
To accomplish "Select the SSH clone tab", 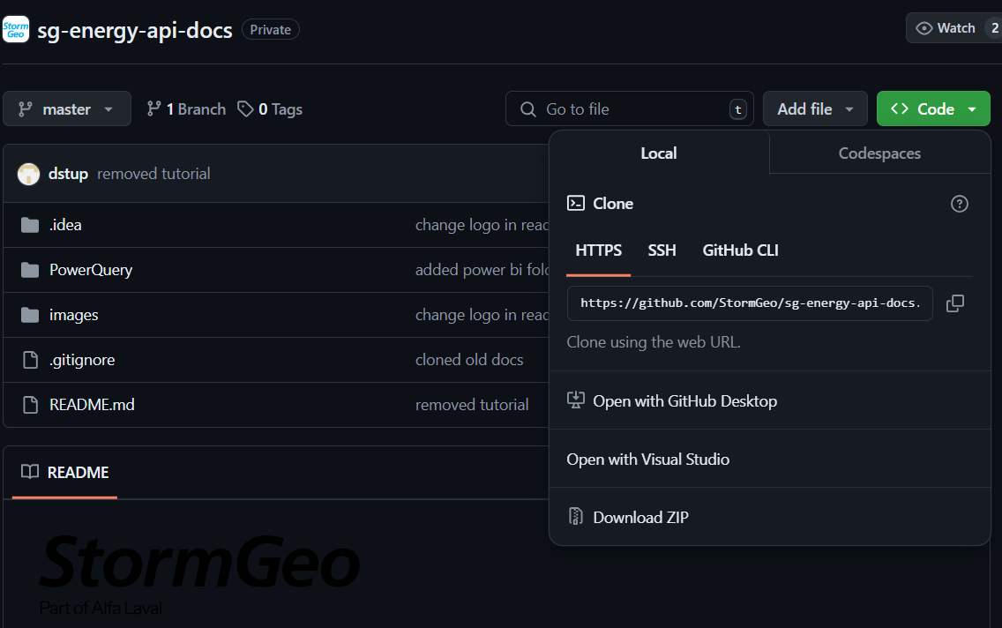I will tap(662, 250).
